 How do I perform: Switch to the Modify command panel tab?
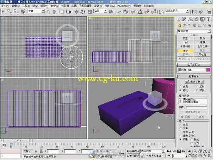(184, 19)
